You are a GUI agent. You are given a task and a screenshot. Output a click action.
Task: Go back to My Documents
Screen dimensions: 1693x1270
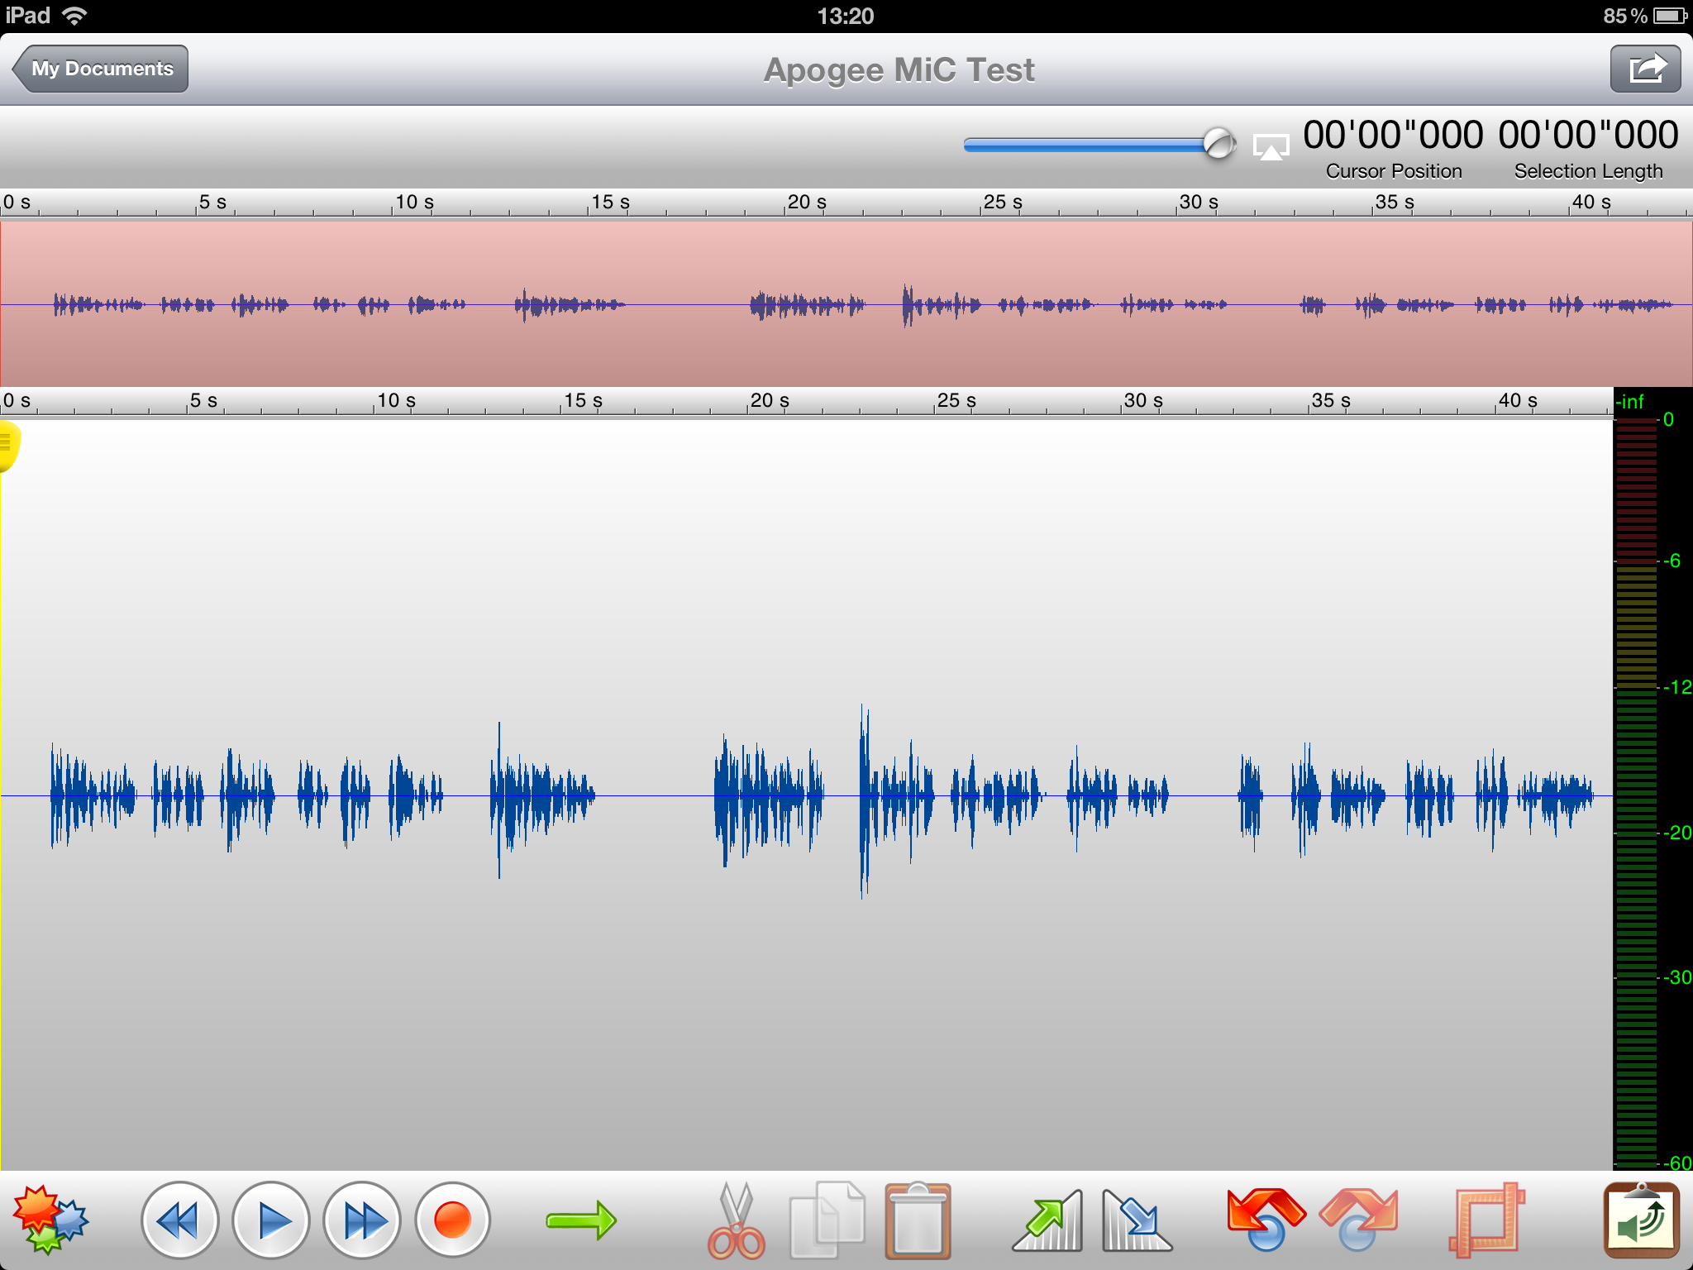tap(101, 69)
